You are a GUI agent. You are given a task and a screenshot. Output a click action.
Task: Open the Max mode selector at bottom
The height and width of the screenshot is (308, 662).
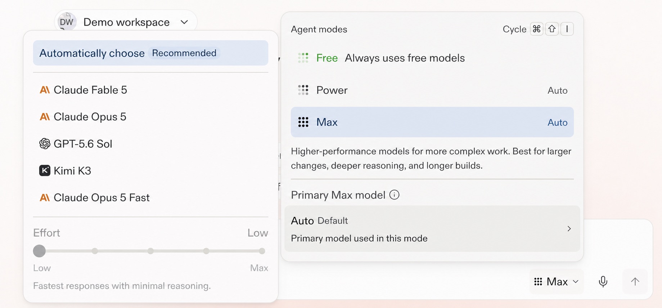tap(557, 282)
